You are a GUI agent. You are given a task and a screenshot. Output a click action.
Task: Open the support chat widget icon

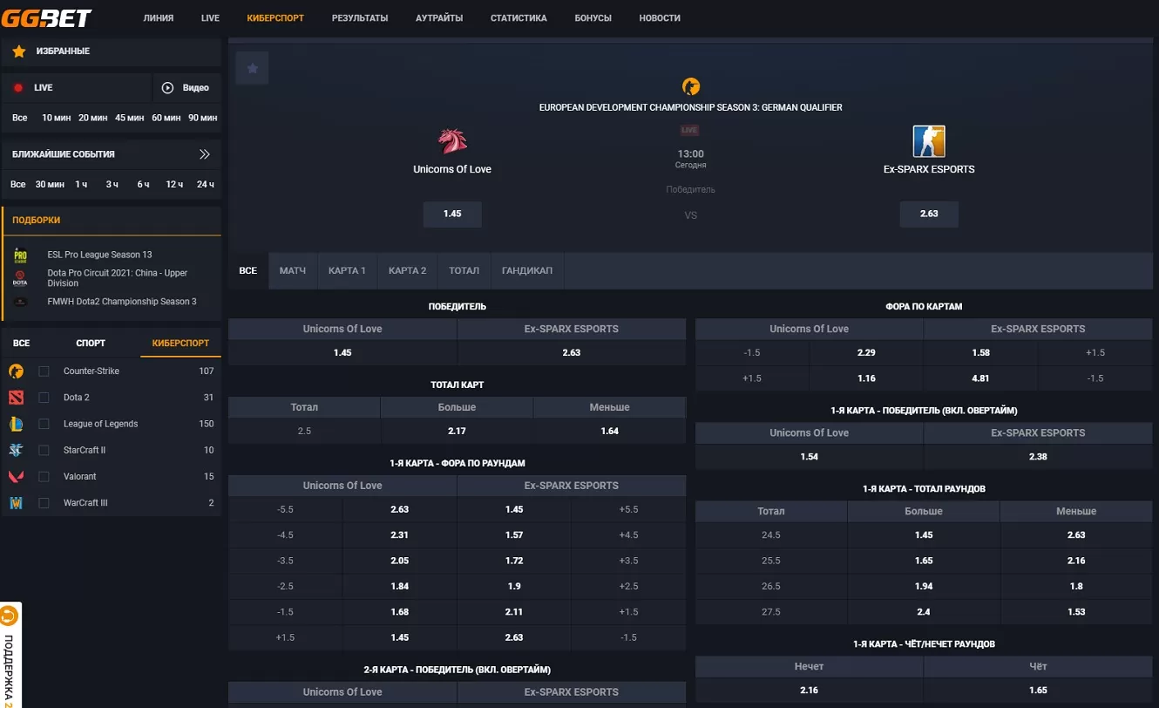tap(10, 616)
